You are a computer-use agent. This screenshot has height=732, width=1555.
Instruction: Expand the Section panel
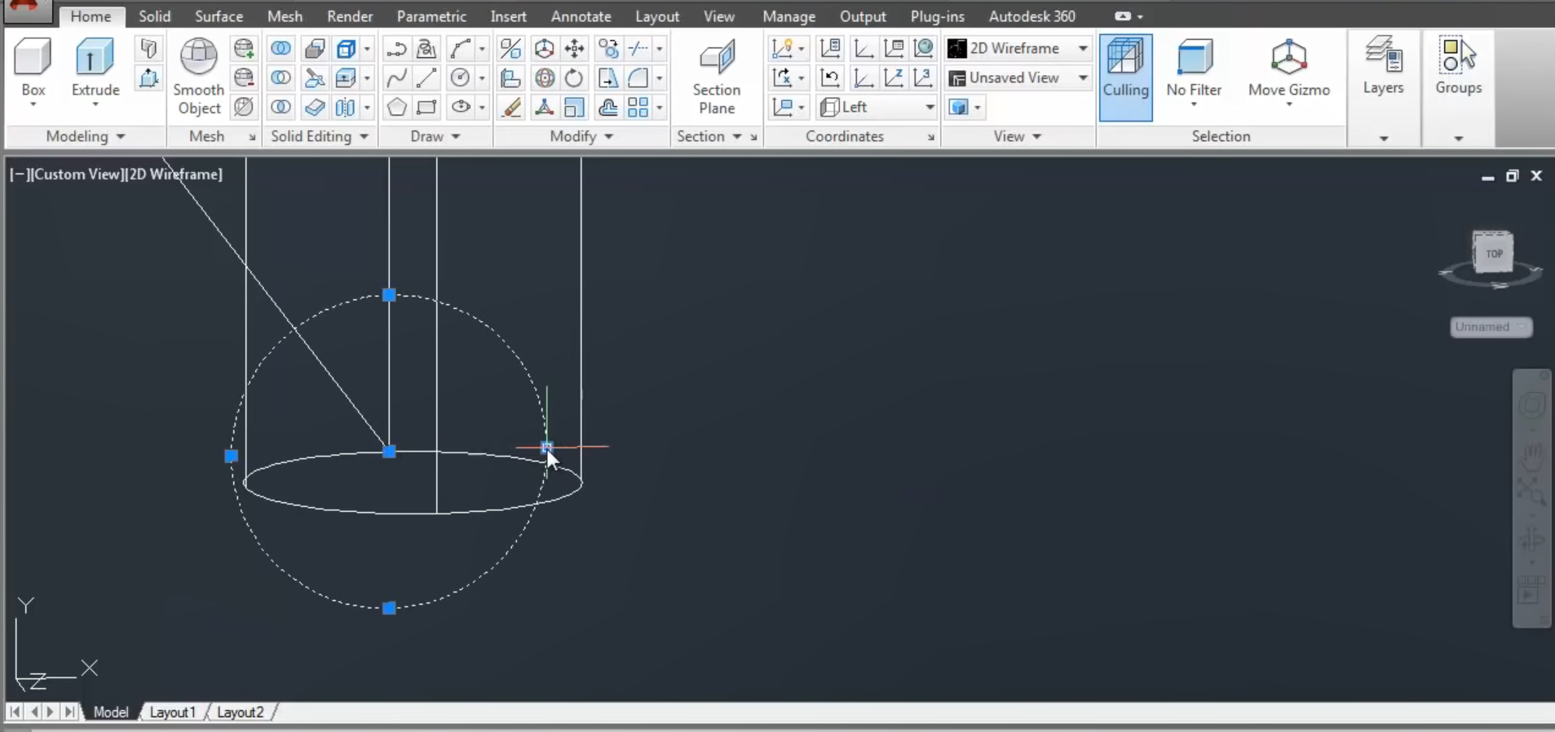click(x=709, y=136)
